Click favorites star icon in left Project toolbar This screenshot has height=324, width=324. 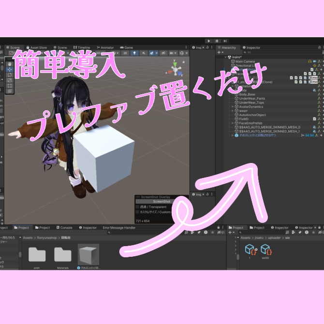coord(212,233)
